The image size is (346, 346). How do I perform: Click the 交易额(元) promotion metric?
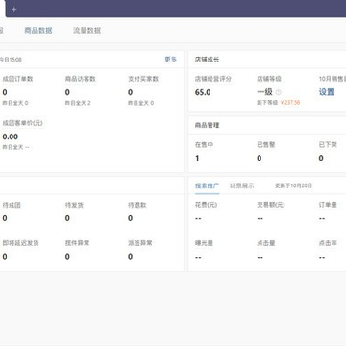(x=271, y=205)
